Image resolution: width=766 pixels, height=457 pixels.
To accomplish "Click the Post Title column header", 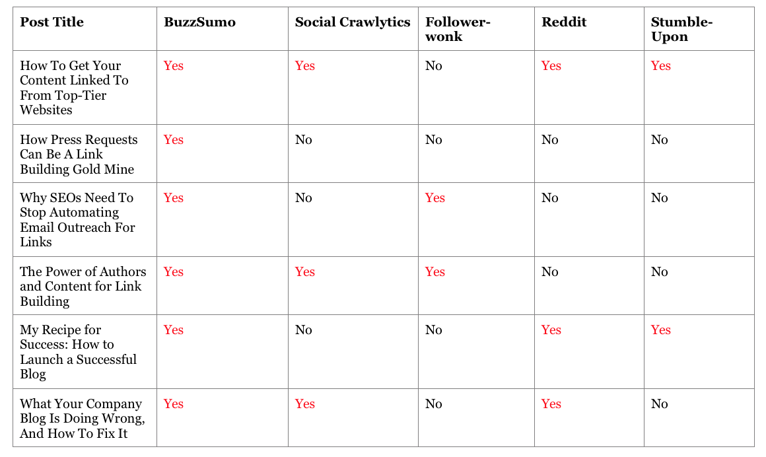I will pyautogui.click(x=52, y=22).
